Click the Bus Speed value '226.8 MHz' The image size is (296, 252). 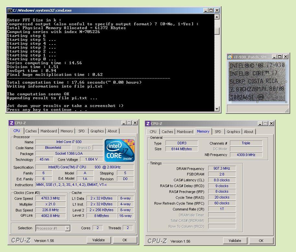click(x=51, y=210)
